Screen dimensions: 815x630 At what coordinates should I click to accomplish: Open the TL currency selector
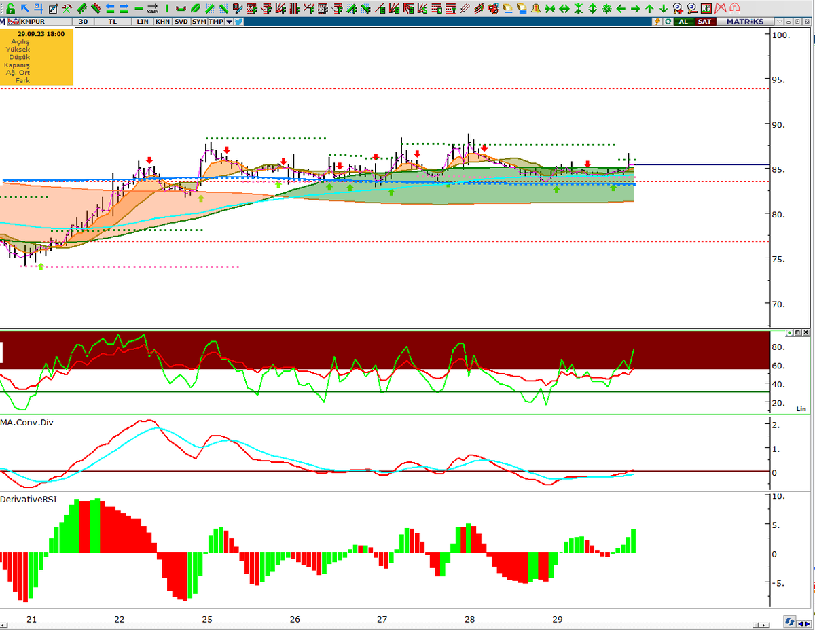113,22
